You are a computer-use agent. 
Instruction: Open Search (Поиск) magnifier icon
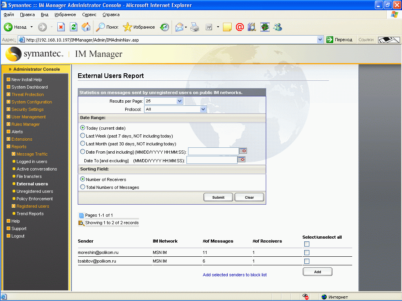100,27
